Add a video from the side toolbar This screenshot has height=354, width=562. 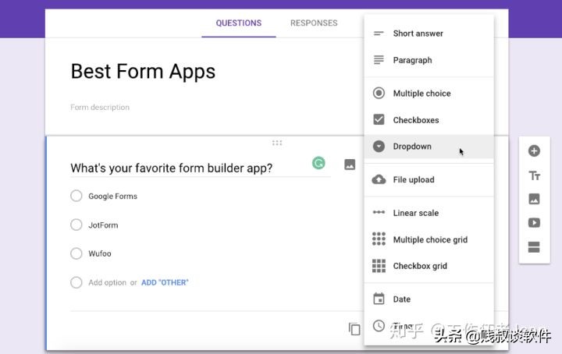click(x=534, y=223)
